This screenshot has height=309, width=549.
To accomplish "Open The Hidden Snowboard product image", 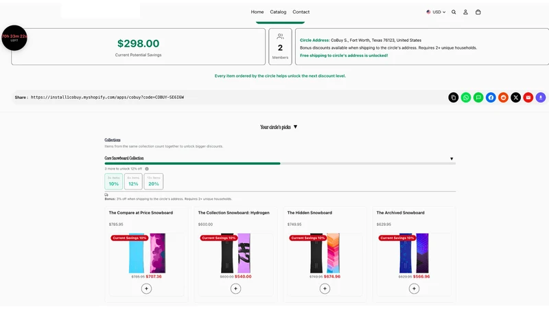I will (x=325, y=253).
